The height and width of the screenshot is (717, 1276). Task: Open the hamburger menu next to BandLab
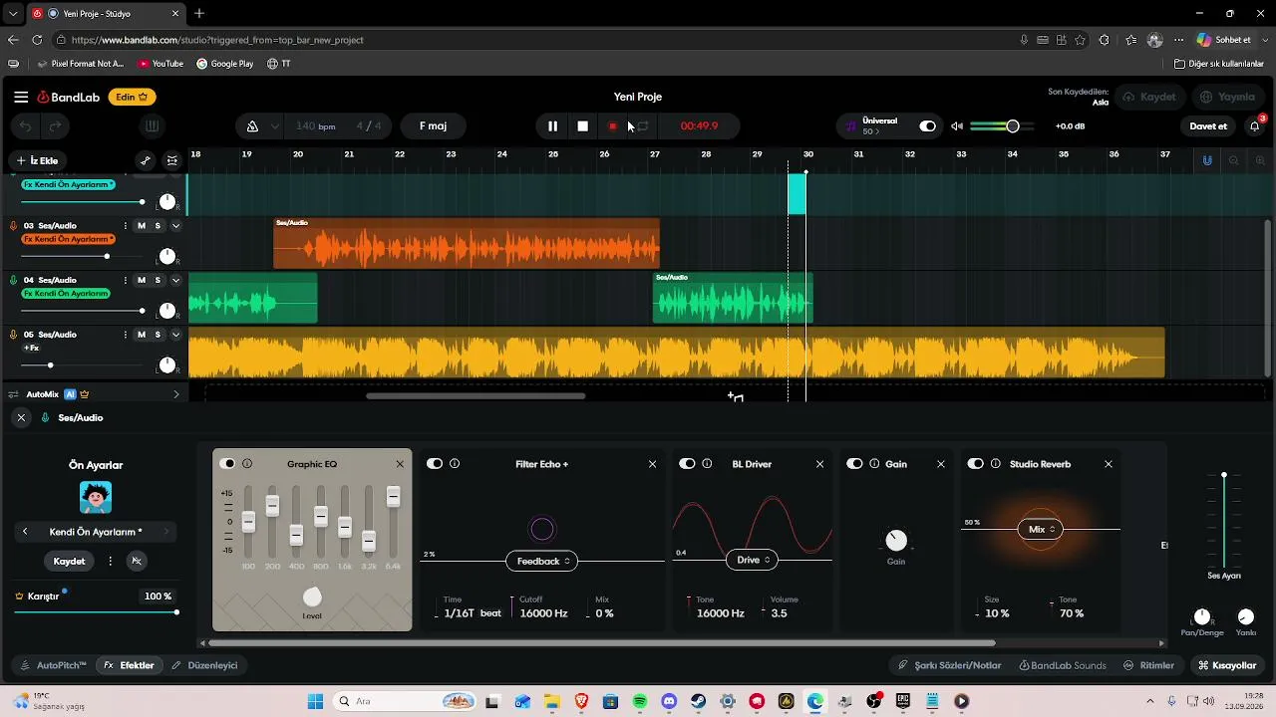point(21,97)
